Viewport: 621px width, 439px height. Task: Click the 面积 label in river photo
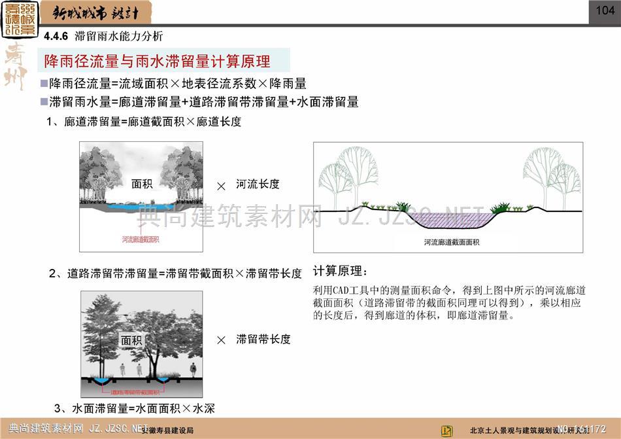pos(142,184)
